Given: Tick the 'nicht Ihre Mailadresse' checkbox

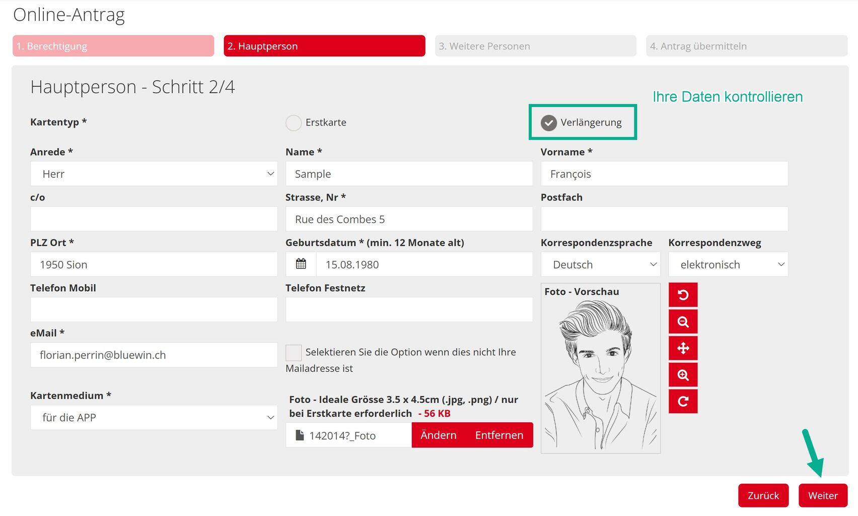Looking at the screenshot, I should (294, 352).
